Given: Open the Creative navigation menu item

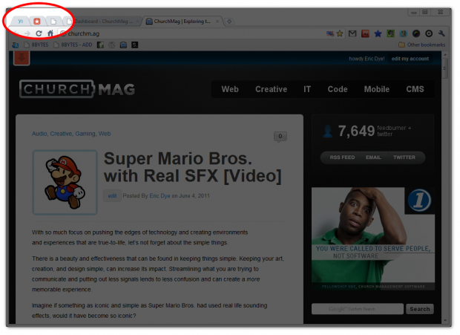Looking at the screenshot, I should [x=271, y=89].
